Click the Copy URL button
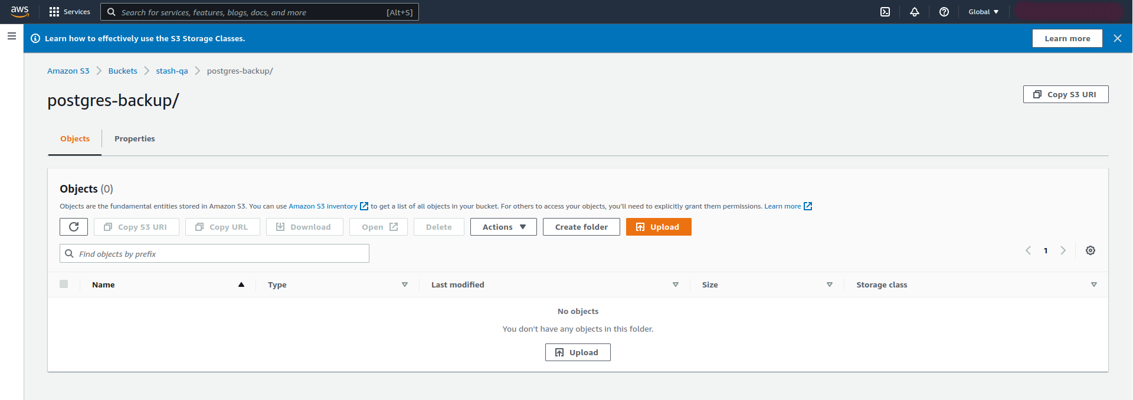The height and width of the screenshot is (400, 1133). 222,227
